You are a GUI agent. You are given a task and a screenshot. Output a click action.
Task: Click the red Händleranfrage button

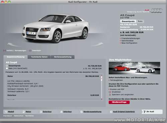119,102
